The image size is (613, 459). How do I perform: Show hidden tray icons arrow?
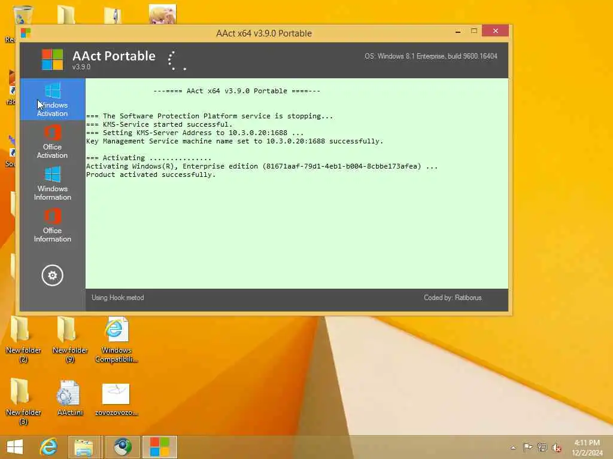pos(513,448)
